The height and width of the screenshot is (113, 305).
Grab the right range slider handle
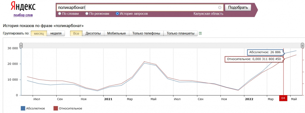(x=303, y=45)
